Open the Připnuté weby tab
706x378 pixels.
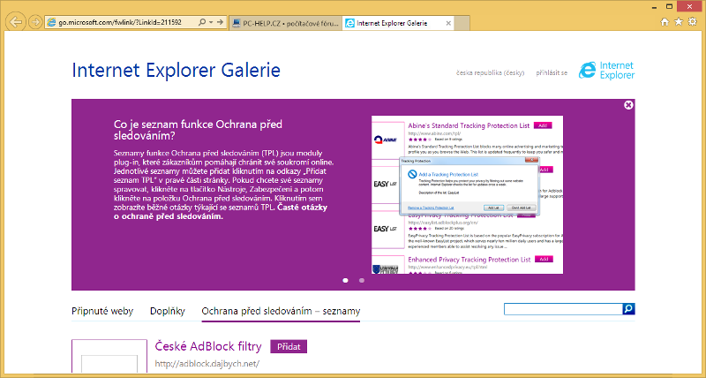(102, 311)
